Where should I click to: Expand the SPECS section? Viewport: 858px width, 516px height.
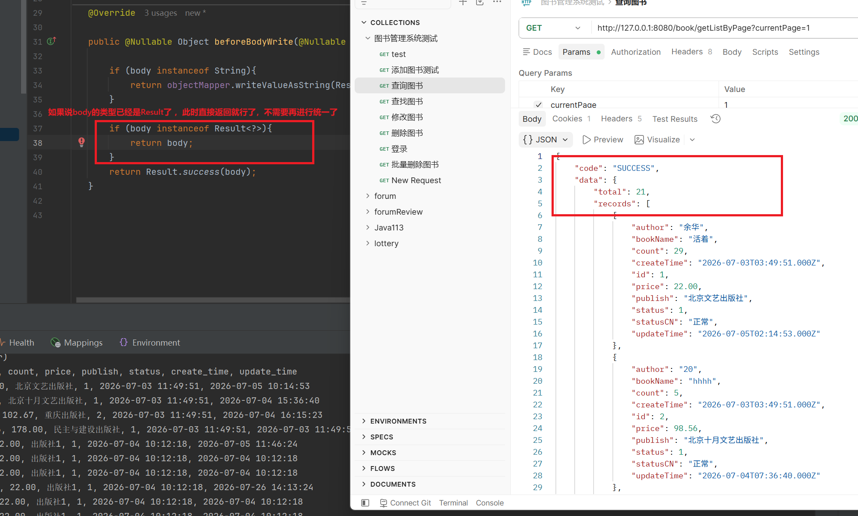pos(363,437)
